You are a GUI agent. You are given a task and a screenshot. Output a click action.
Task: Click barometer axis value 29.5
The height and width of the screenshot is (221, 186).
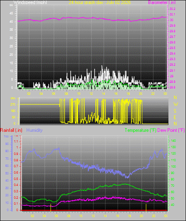(x=172, y=48)
